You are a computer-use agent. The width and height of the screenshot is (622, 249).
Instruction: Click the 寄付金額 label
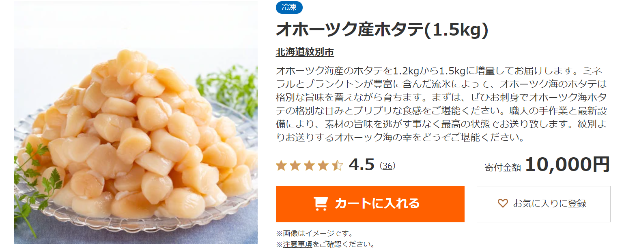[x=503, y=167]
